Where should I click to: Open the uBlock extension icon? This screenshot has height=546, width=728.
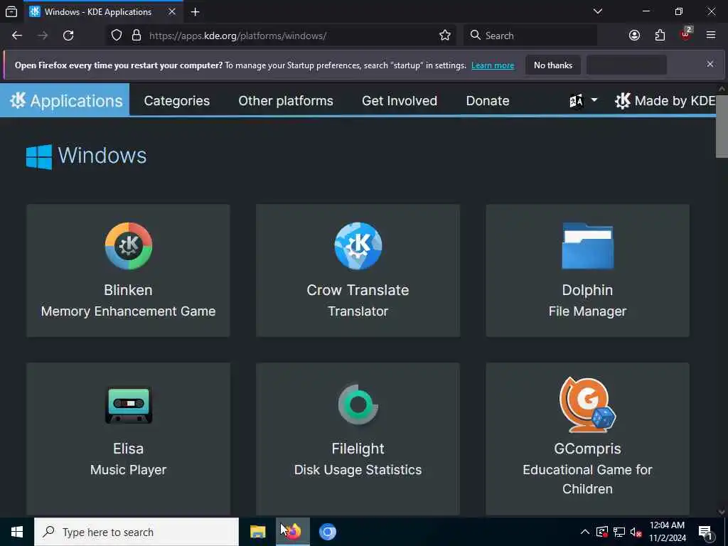(x=686, y=34)
